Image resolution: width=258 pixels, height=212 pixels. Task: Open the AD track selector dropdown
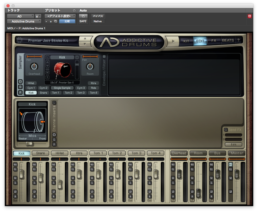20,16
